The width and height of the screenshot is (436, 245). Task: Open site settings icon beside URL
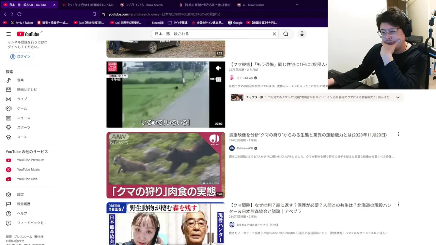tap(104, 14)
